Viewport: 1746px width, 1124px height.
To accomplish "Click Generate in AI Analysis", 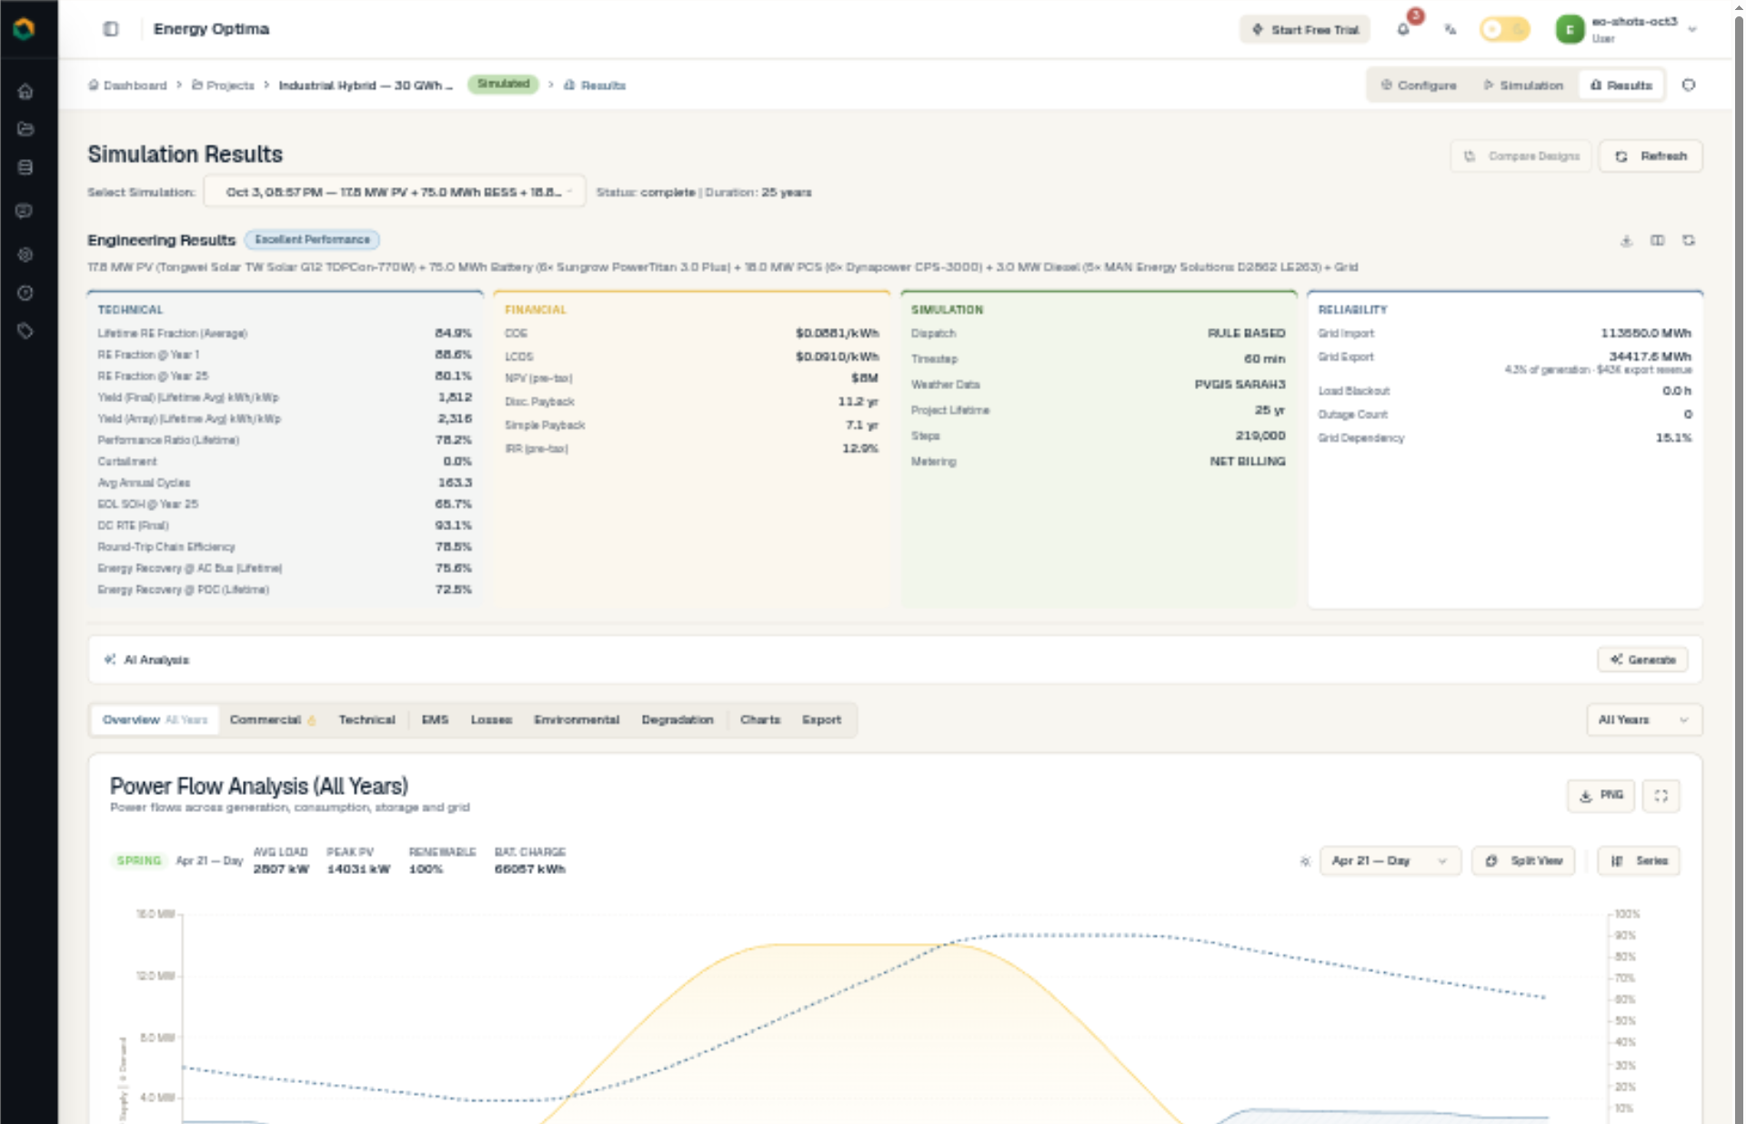I will (x=1643, y=659).
